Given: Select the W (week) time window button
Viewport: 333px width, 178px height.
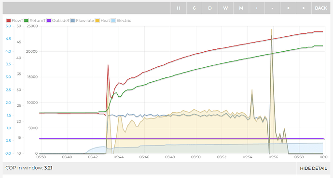Looking at the screenshot, I should [225, 8].
